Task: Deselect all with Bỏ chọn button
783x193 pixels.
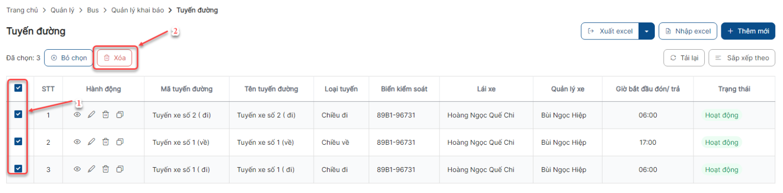Action: pyautogui.click(x=69, y=58)
